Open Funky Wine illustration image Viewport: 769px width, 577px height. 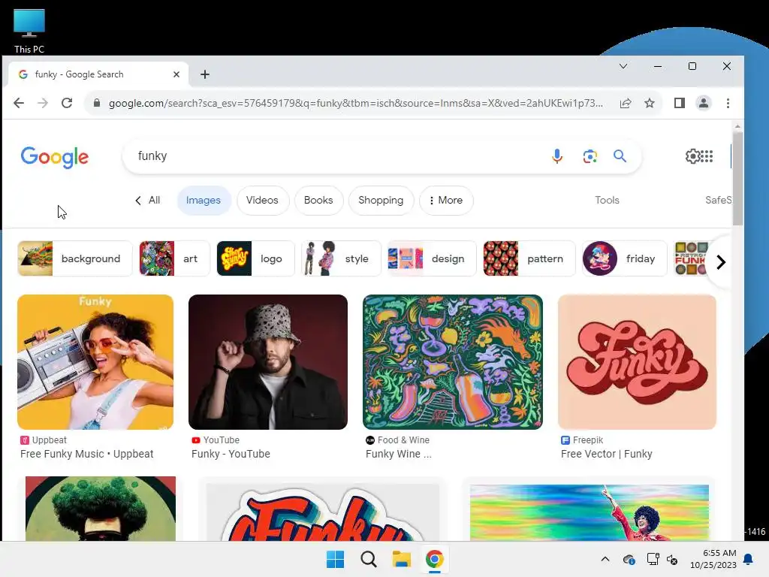coord(453,362)
